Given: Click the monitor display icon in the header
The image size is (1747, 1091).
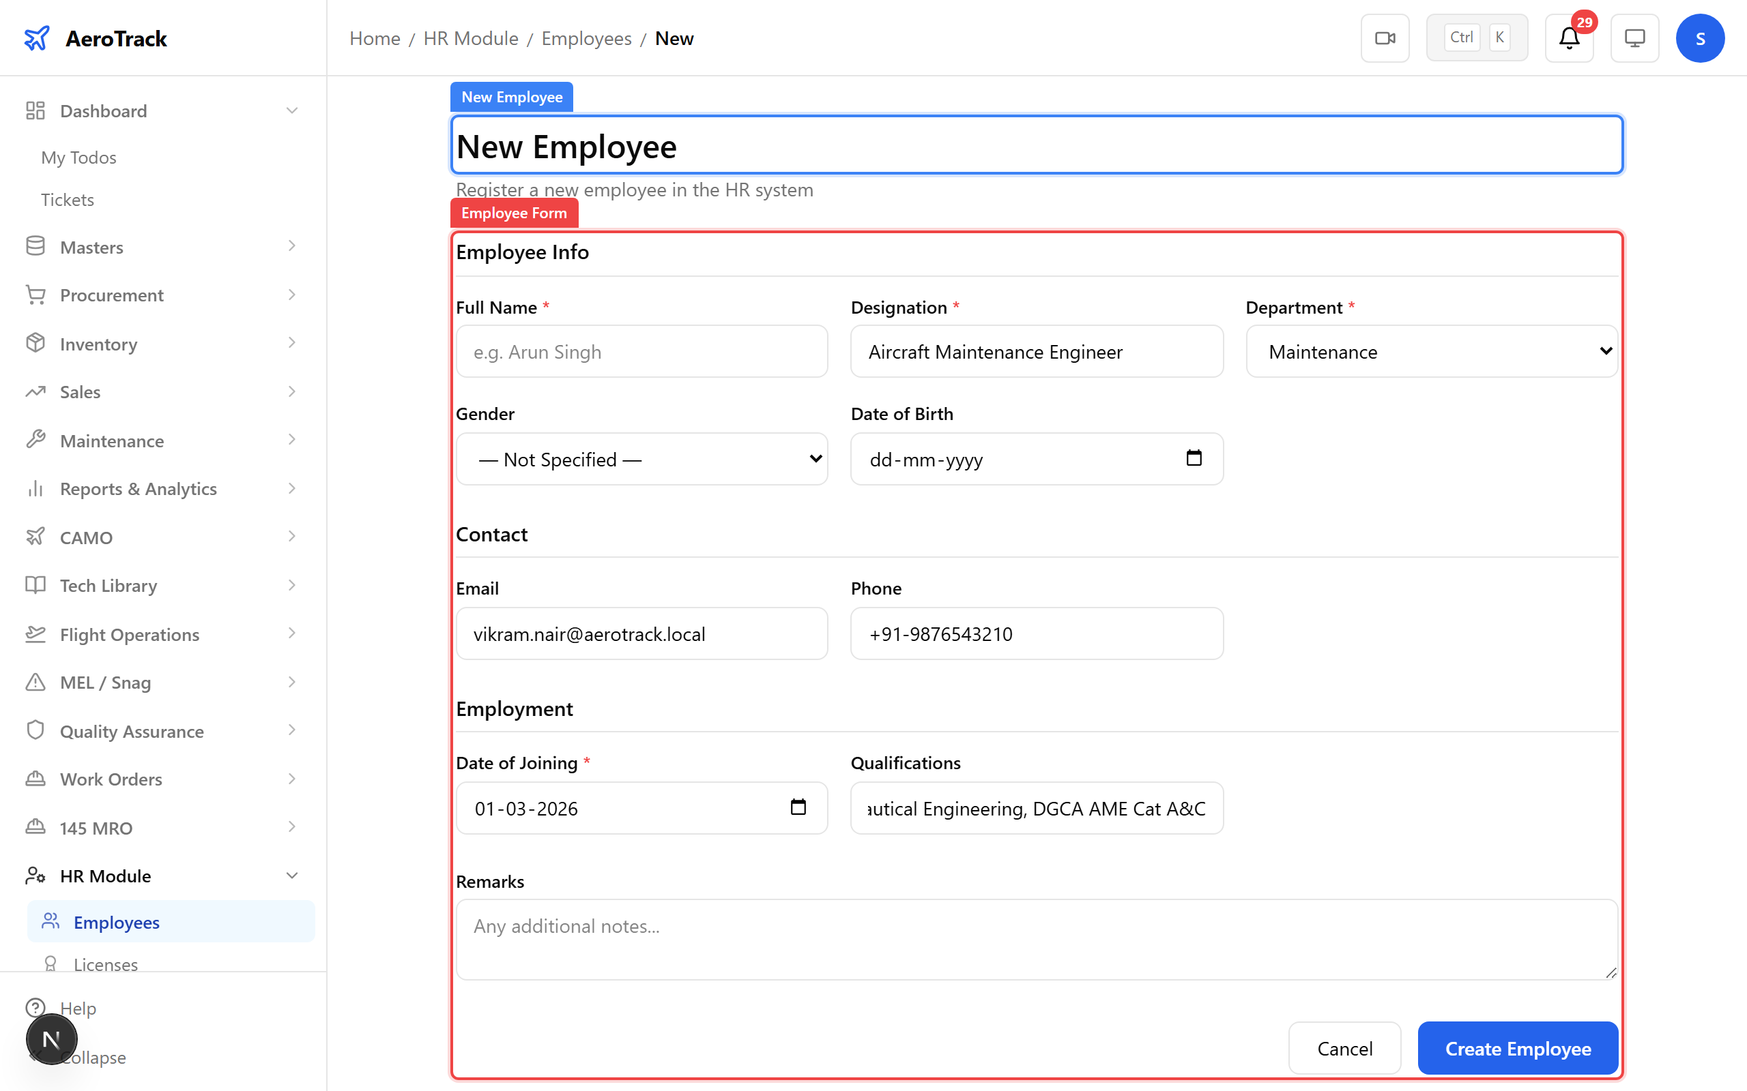Looking at the screenshot, I should 1634,38.
